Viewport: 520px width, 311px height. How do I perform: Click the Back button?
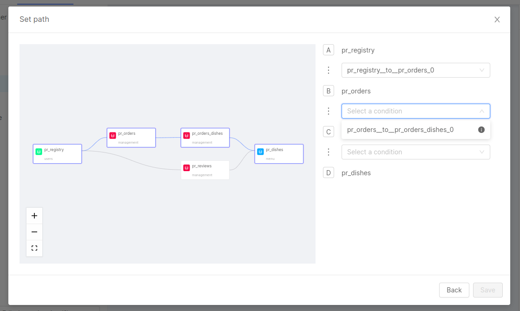point(454,290)
